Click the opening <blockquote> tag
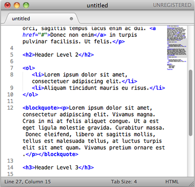 [x=41, y=108]
